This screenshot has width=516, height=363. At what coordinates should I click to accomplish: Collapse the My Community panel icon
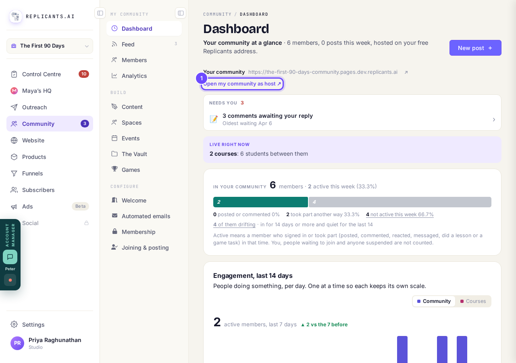point(181,13)
